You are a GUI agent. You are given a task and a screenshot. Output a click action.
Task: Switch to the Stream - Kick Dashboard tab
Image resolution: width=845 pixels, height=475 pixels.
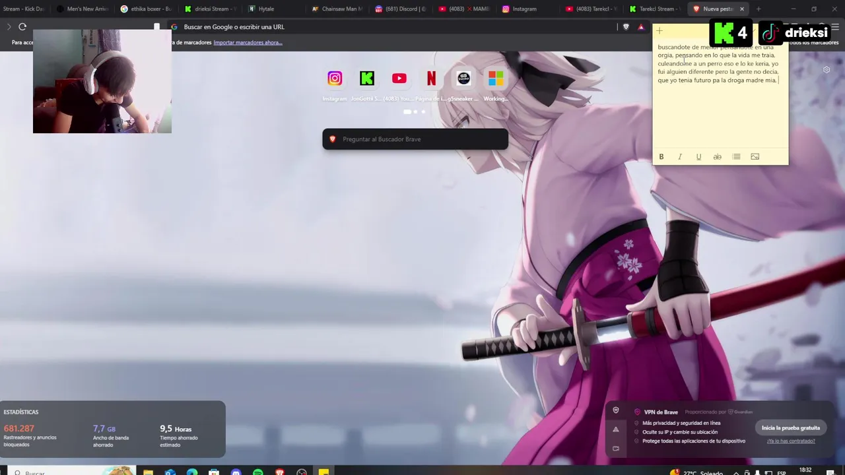[24, 9]
